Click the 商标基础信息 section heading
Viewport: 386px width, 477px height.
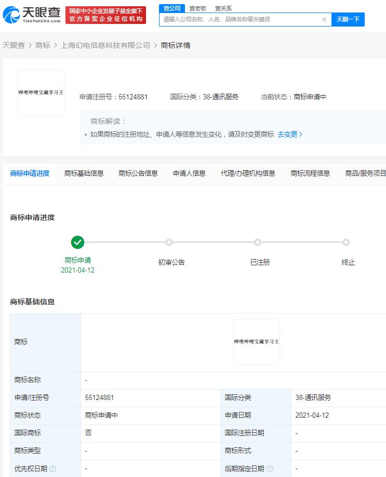tap(32, 302)
